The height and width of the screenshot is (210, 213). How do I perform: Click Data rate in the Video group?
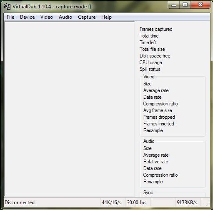[x=153, y=97]
